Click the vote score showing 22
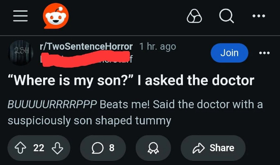This screenshot has width=280, height=165. pyautogui.click(x=39, y=148)
